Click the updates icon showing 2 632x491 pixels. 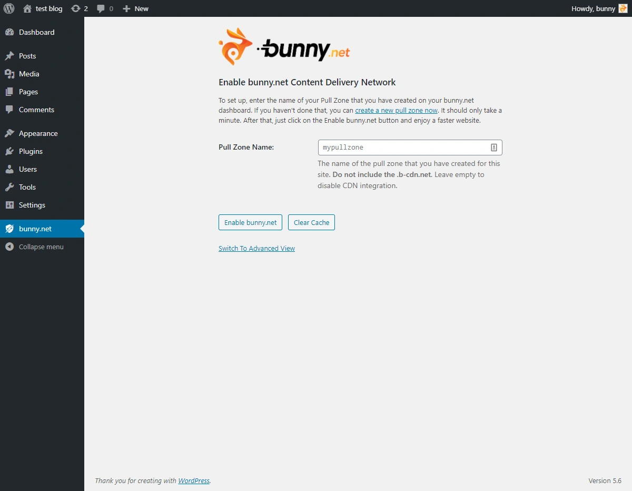tap(76, 8)
